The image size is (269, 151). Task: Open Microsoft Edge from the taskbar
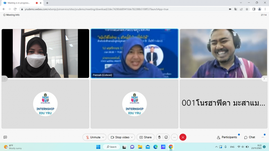pos(155,147)
